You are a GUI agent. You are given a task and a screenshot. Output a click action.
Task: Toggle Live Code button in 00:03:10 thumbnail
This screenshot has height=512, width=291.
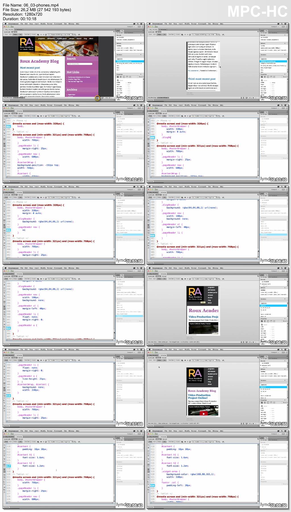coord(171,116)
